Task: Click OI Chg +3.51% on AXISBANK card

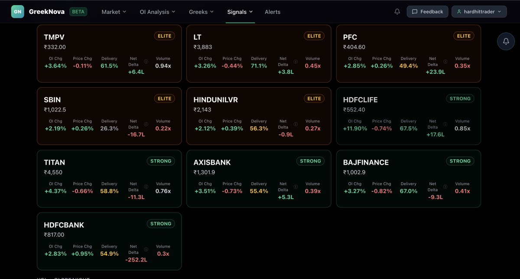Action: 205,191
